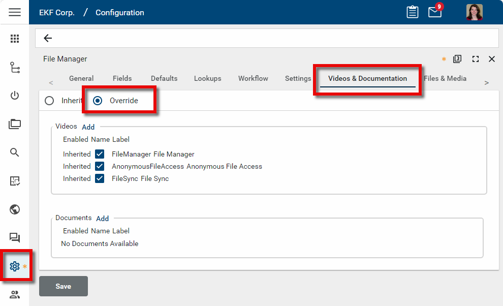Open the chat bubbles icon in sidebar
The image size is (503, 306).
pyautogui.click(x=15, y=237)
